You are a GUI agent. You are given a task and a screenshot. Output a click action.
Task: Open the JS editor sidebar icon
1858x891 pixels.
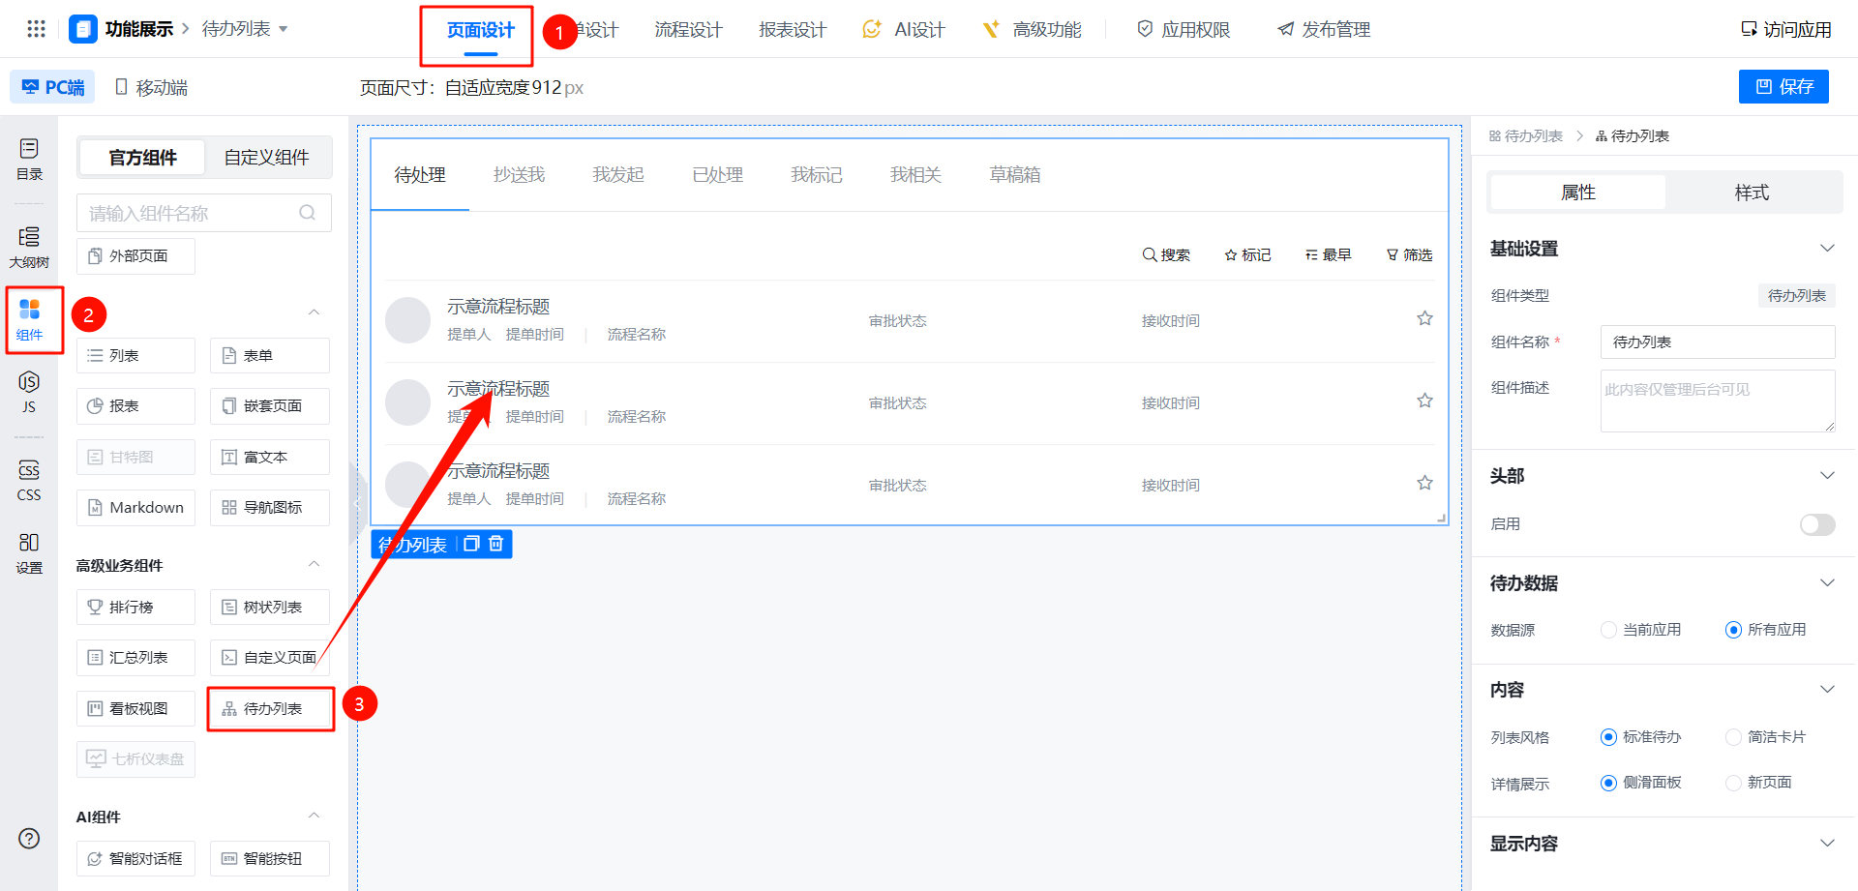point(29,391)
